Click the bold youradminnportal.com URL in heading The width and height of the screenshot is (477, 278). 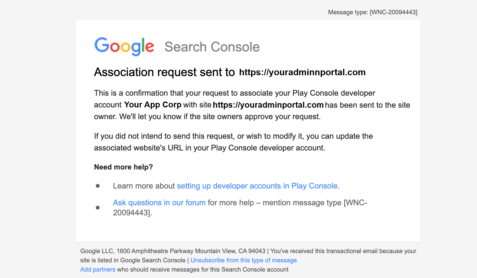tap(302, 72)
